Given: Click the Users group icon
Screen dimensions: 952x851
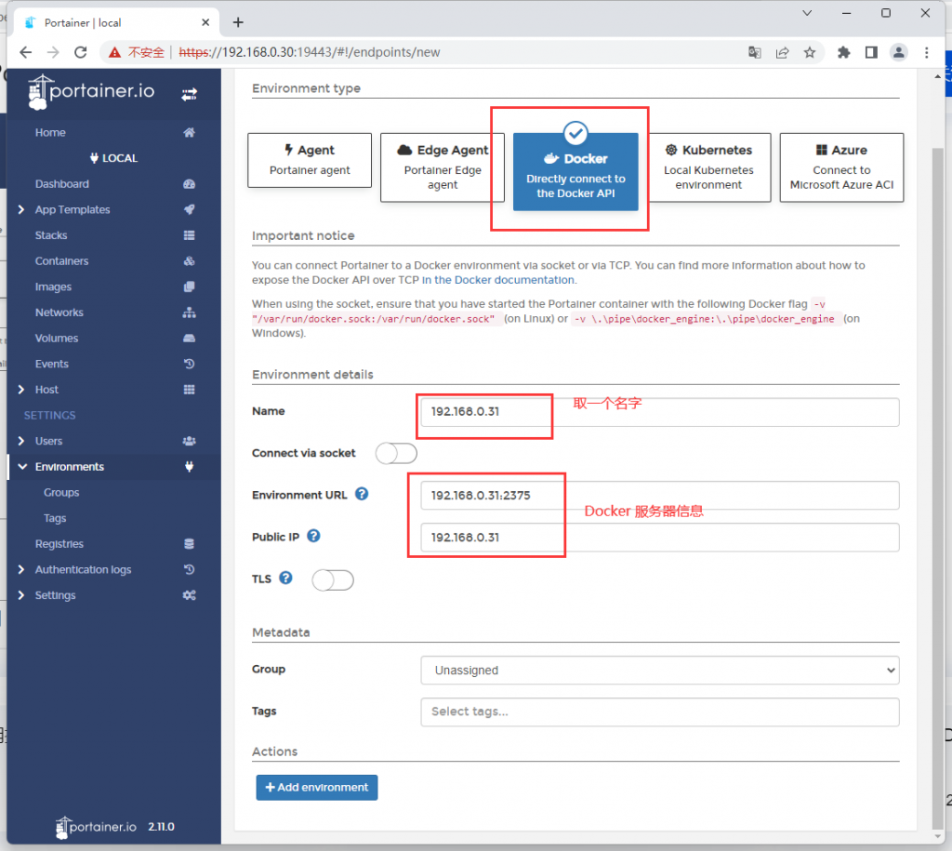Looking at the screenshot, I should 189,441.
